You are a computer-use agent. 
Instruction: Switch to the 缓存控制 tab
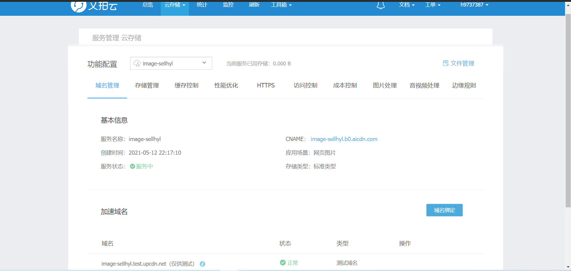[186, 86]
